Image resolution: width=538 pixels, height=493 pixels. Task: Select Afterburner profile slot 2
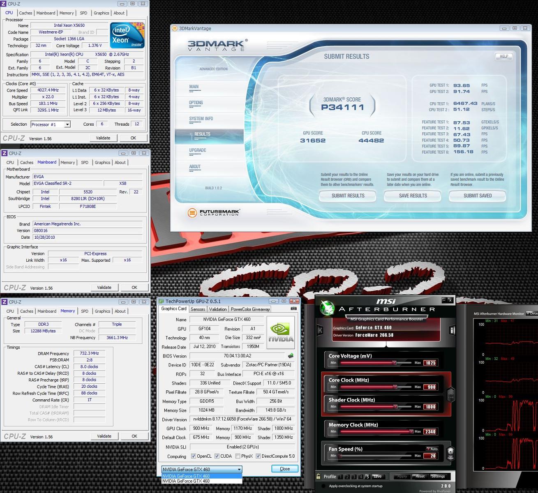coord(347,477)
